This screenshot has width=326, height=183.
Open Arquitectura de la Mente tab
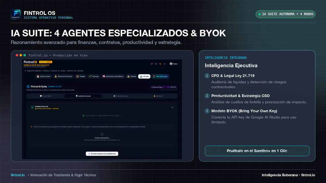(113, 76)
